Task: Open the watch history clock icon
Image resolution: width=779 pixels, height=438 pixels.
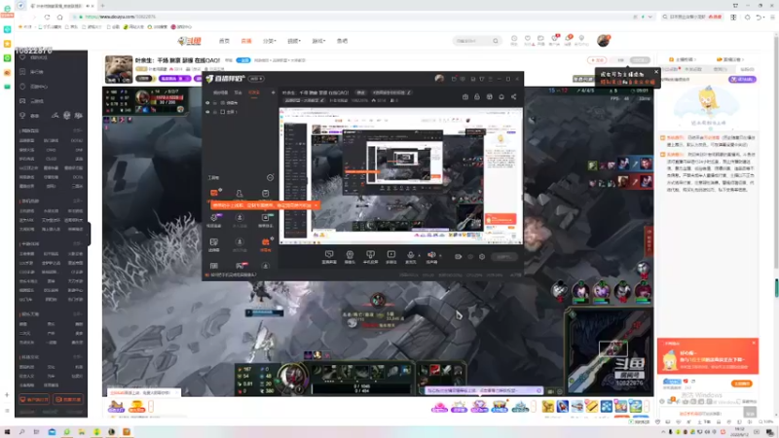Action: (x=514, y=39)
